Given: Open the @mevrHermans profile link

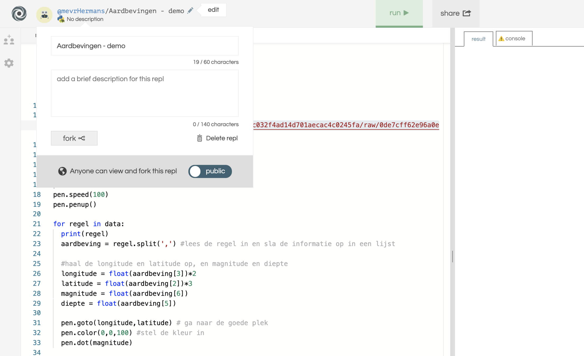Looking at the screenshot, I should [x=81, y=11].
